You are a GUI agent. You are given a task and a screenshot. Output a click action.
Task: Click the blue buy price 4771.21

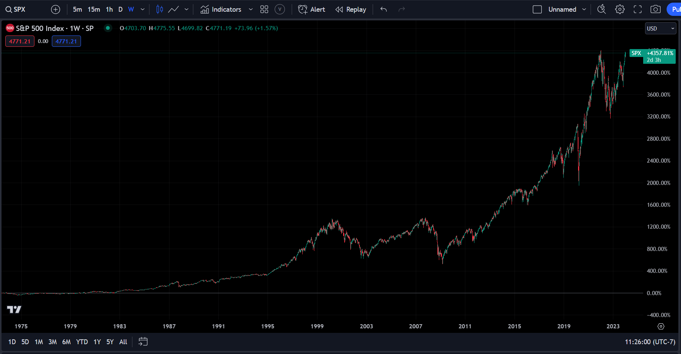click(66, 42)
